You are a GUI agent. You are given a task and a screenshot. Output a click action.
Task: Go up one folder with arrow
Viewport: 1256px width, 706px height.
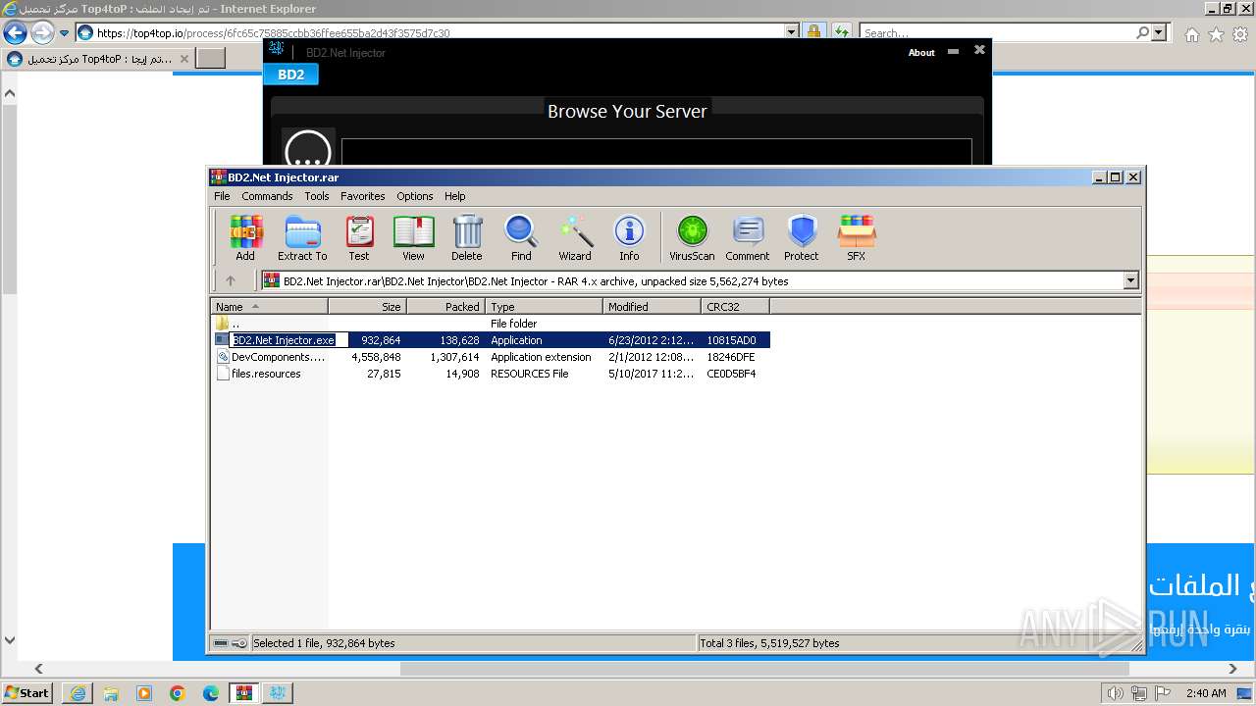click(x=231, y=280)
